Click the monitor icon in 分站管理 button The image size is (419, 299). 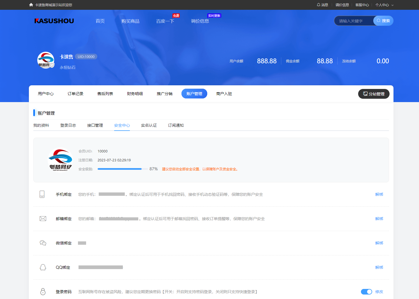point(365,94)
